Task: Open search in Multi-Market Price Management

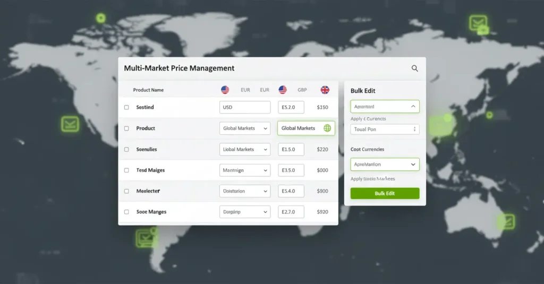Action: coord(414,68)
